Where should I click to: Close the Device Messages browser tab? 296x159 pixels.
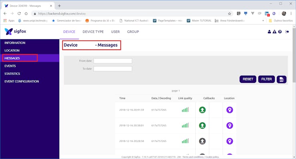click(51, 6)
